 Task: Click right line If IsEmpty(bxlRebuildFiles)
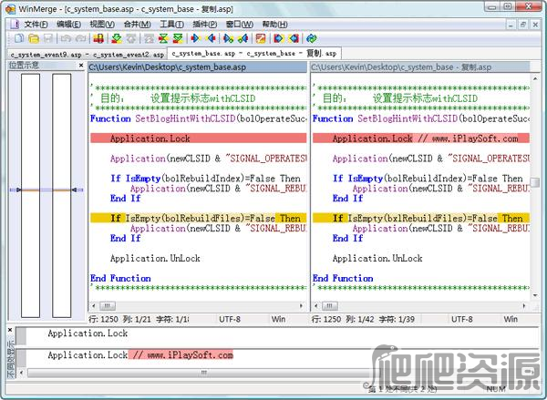tap(420, 219)
